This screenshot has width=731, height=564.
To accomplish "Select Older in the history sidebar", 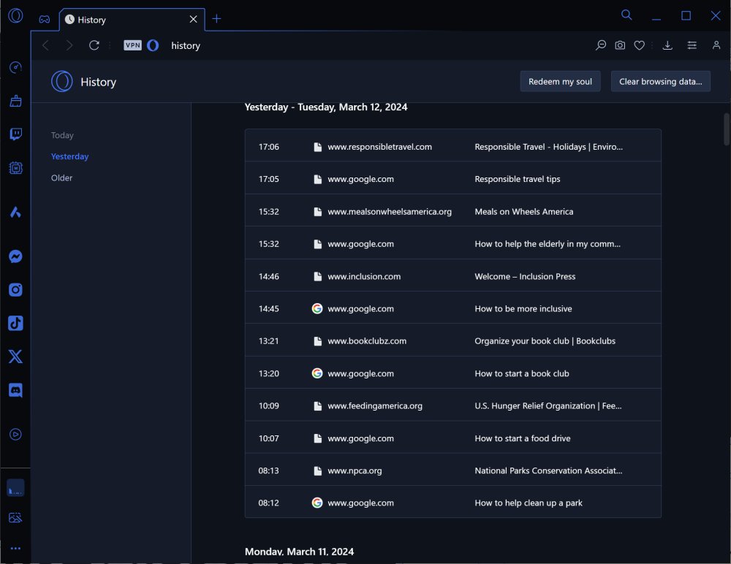I will pyautogui.click(x=62, y=178).
